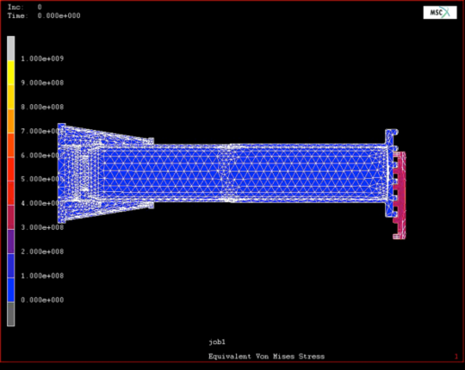This screenshot has height=370, width=465.
Task: Pick the blue cylindrical tube body
Action: (270, 173)
